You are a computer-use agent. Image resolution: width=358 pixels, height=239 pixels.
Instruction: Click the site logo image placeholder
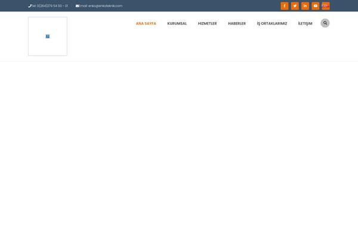(x=48, y=36)
